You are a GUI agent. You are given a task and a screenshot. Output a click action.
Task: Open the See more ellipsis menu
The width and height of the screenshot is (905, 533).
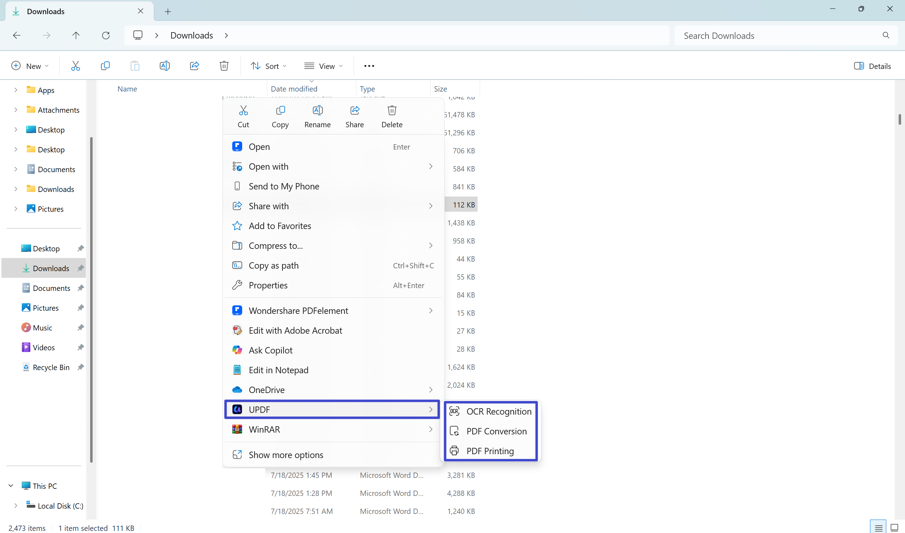tap(369, 66)
